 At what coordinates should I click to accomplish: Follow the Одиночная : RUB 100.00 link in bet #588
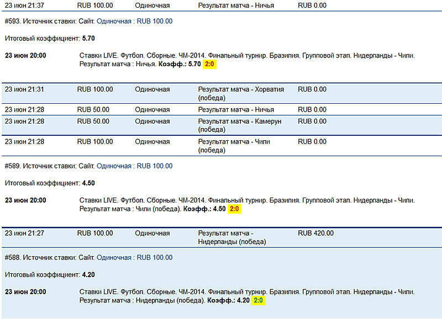tap(134, 258)
